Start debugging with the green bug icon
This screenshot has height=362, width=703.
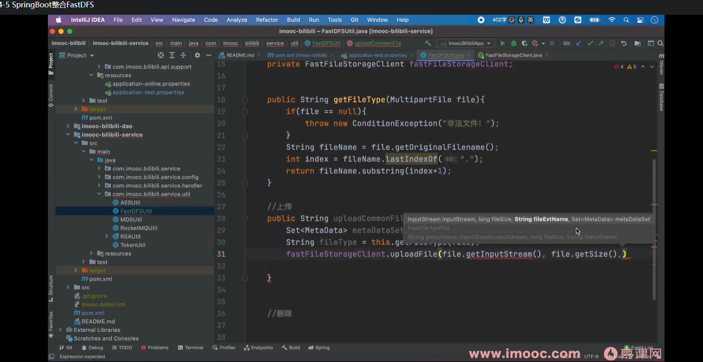coord(513,43)
